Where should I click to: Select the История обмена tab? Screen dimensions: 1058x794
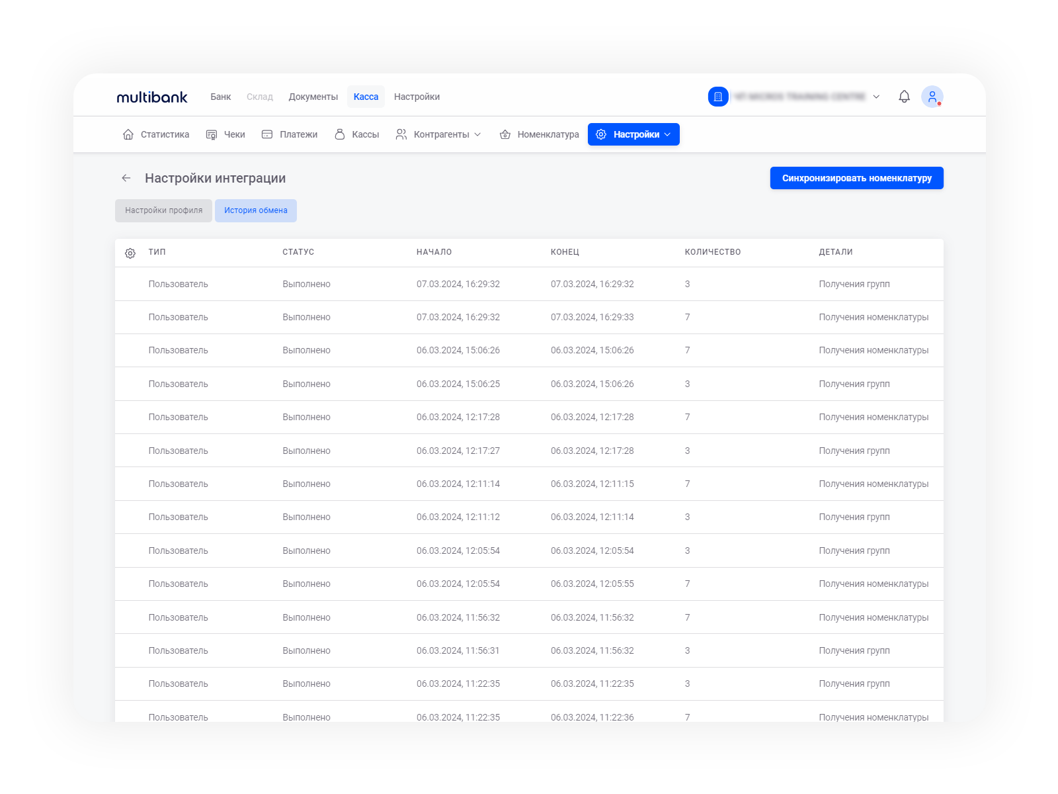(x=256, y=210)
